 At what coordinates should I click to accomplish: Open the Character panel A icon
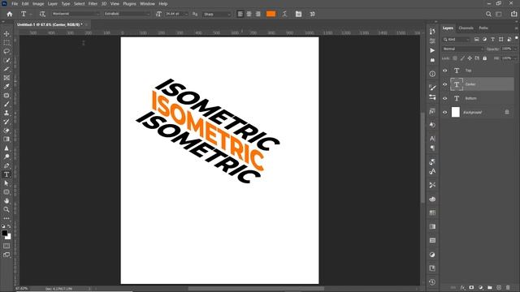pos(432,139)
